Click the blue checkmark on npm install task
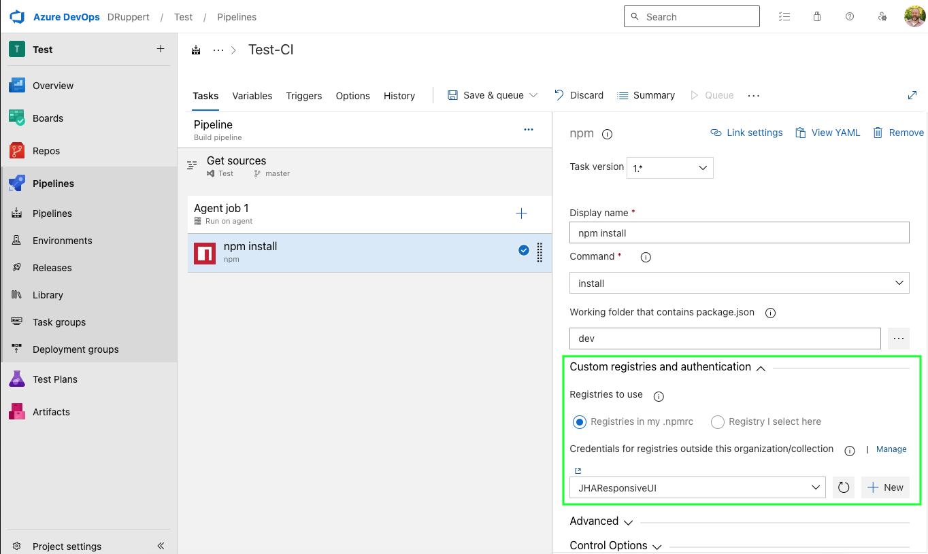This screenshot has width=928, height=554. [x=524, y=250]
